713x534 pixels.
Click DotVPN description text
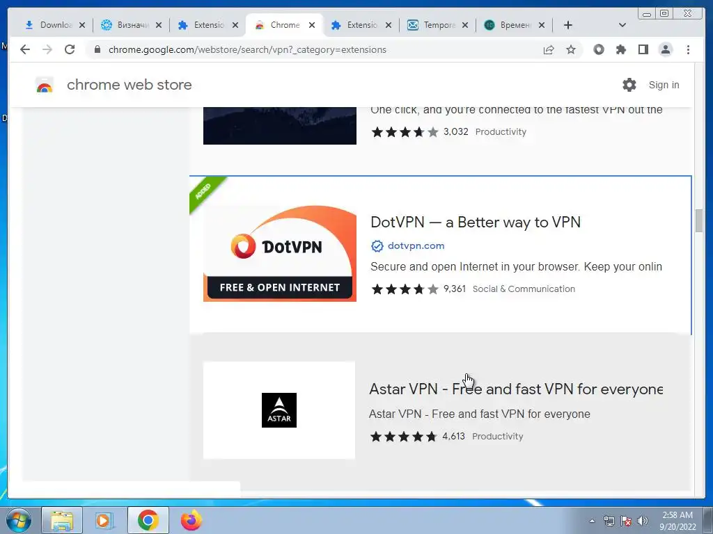(516, 266)
